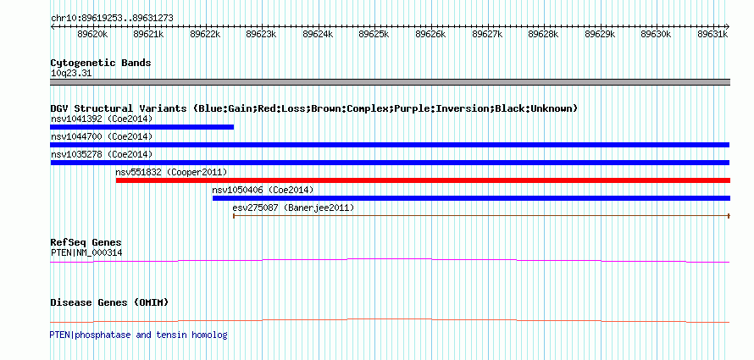Open the esv275087 (Banerjee2011) label
The image size is (754, 360).
293,208
